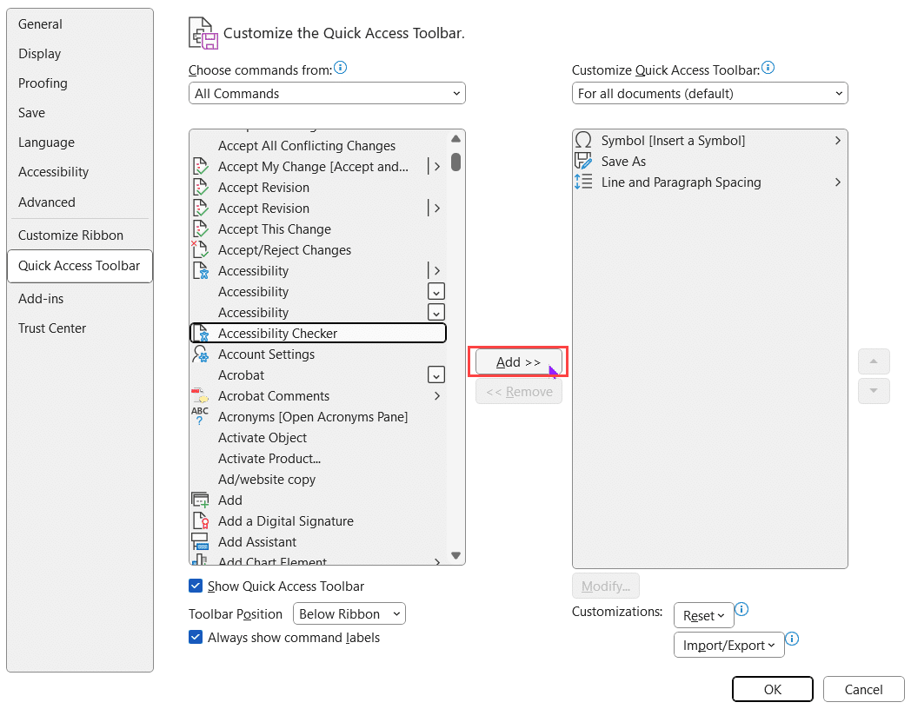Viewport: 911px width, 709px height.
Task: Open the Choose commands from dropdown
Action: pyautogui.click(x=326, y=93)
